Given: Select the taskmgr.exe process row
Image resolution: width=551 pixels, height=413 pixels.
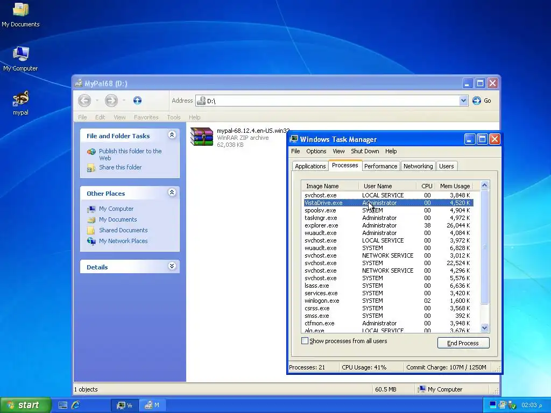Looking at the screenshot, I should coord(388,218).
